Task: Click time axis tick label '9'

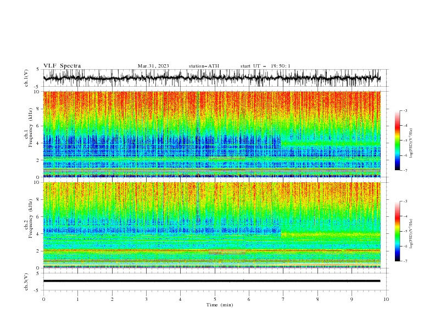Action: [352, 299]
